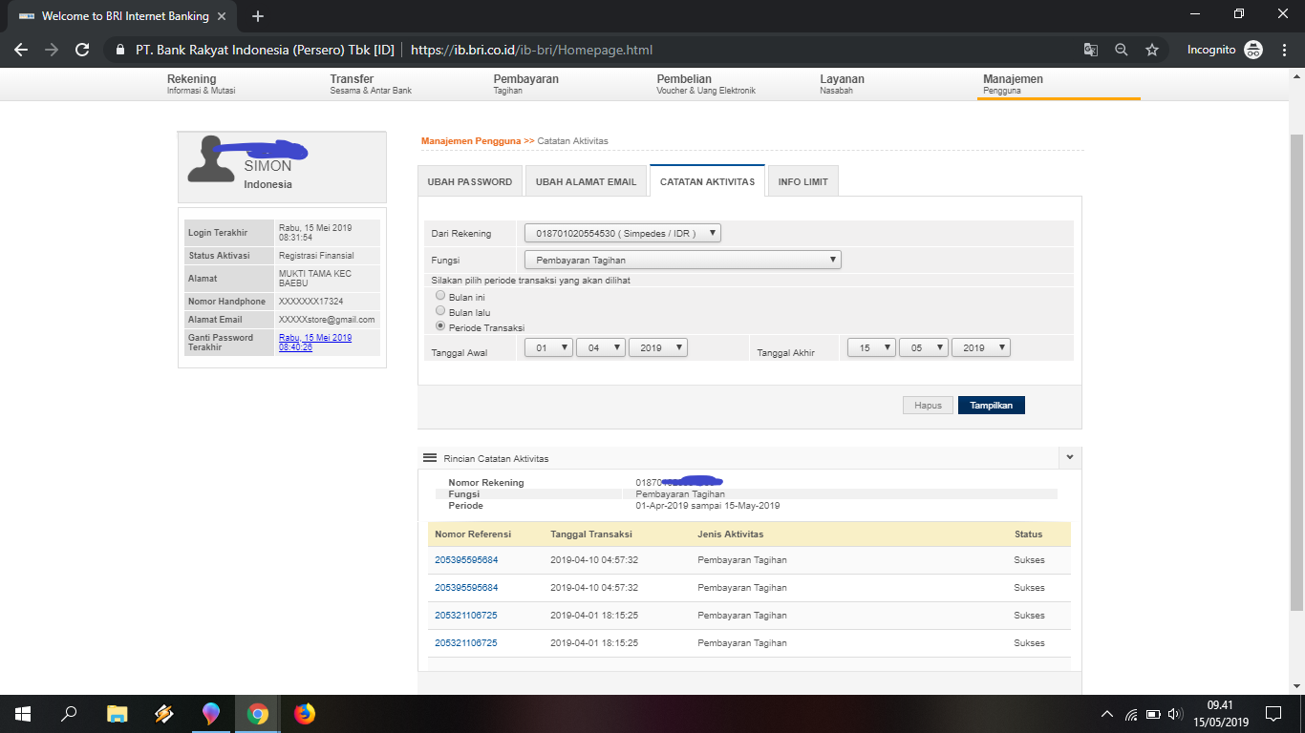Viewport: 1305px width, 733px height.
Task: Open Sublime-style app icon in taskbar
Action: [163, 713]
